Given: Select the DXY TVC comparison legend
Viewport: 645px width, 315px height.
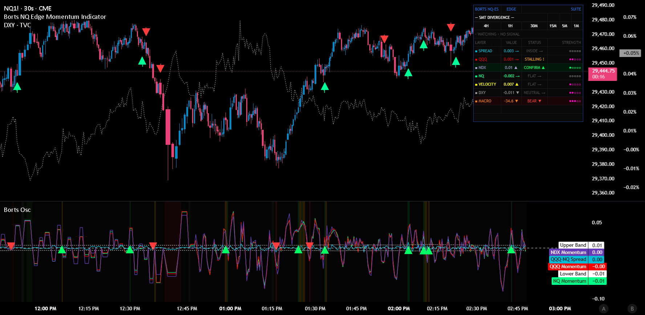Looking at the screenshot, I should 17,25.
